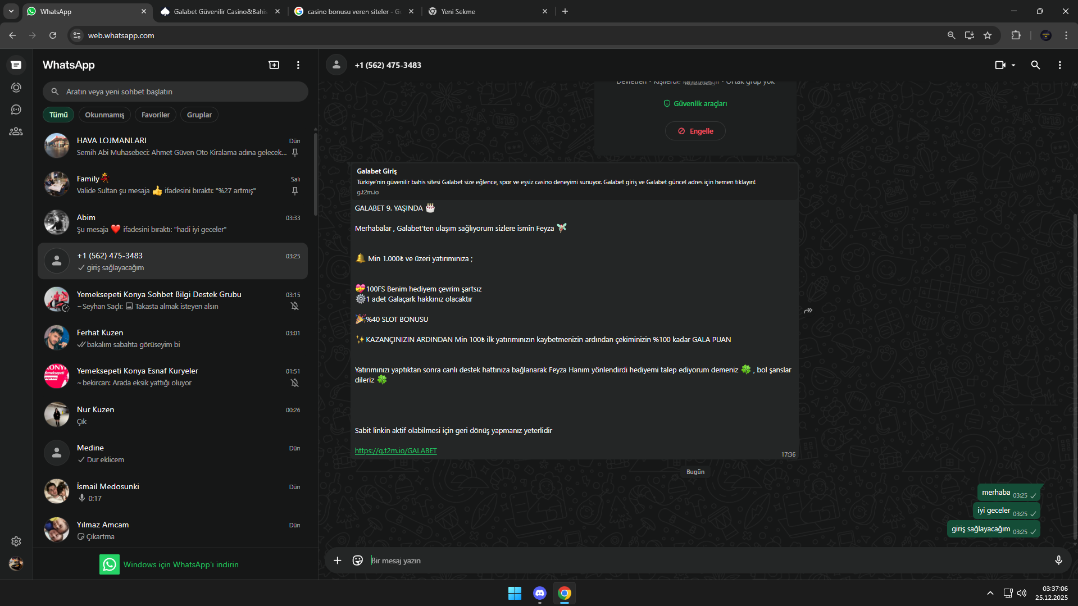Show hidden system tray icons

tap(990, 593)
